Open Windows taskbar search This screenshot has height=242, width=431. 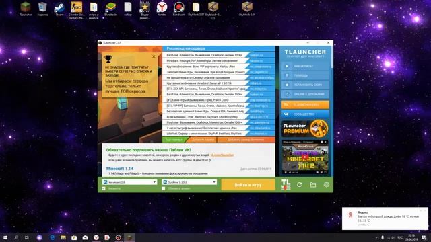(x=16, y=237)
